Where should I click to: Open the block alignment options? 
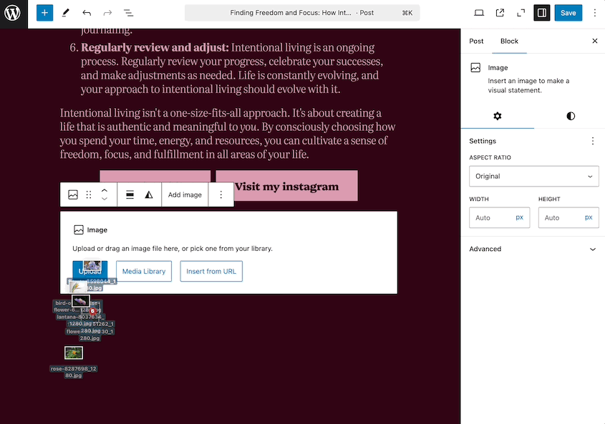point(130,194)
